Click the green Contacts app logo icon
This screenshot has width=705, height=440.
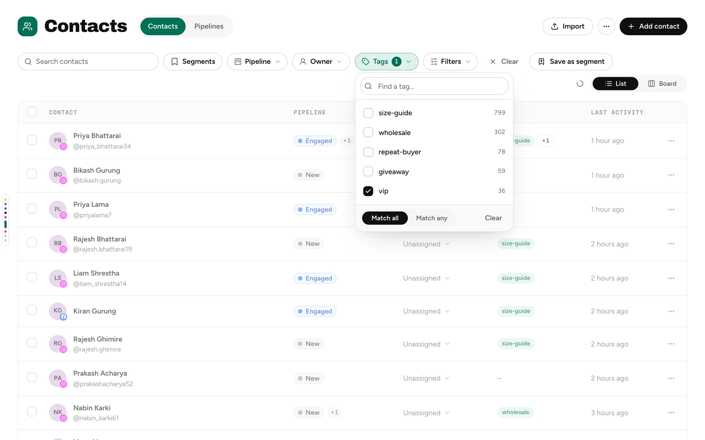(27, 26)
